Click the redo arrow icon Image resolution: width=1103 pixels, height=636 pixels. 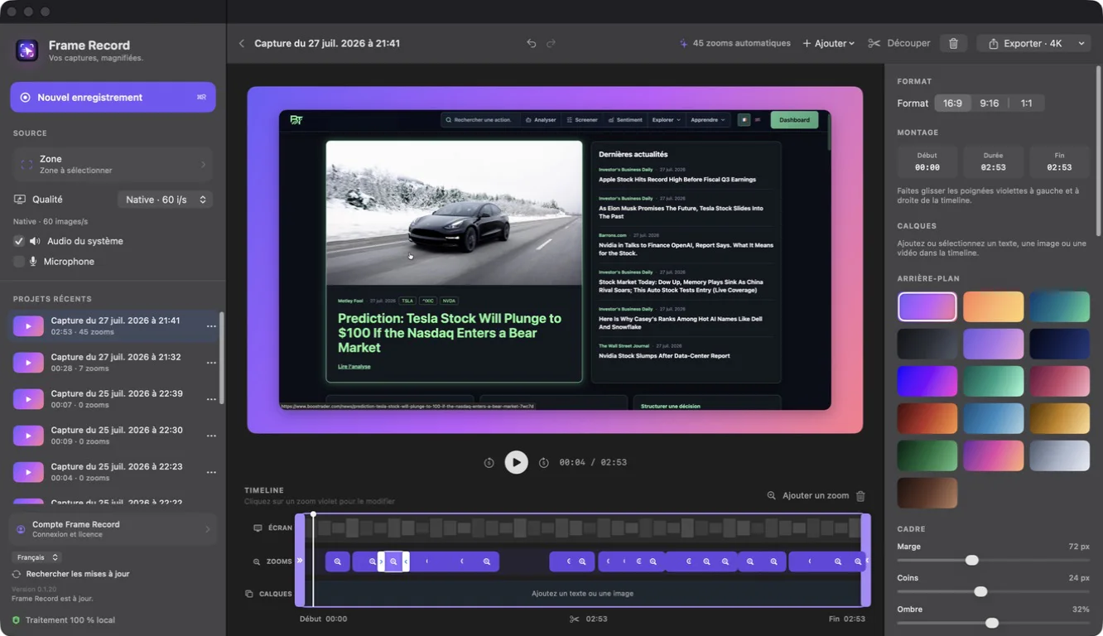[x=551, y=43]
